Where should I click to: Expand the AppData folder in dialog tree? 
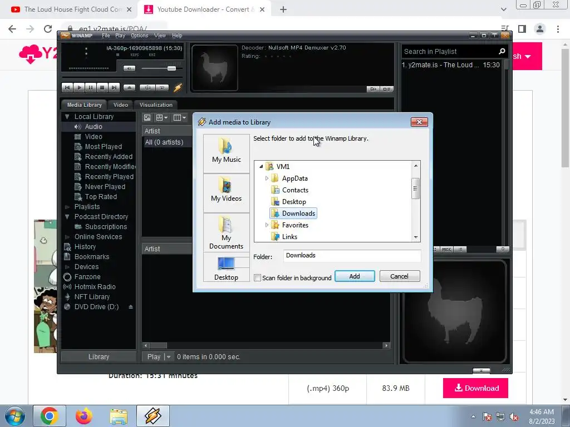pyautogui.click(x=267, y=178)
